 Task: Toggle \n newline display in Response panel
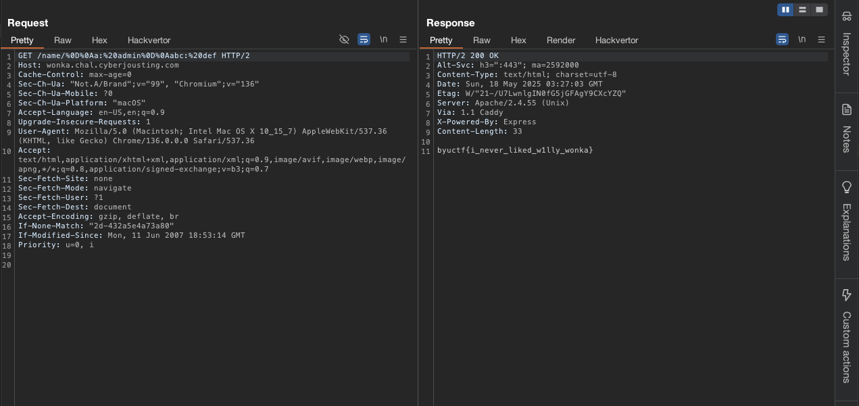point(802,40)
